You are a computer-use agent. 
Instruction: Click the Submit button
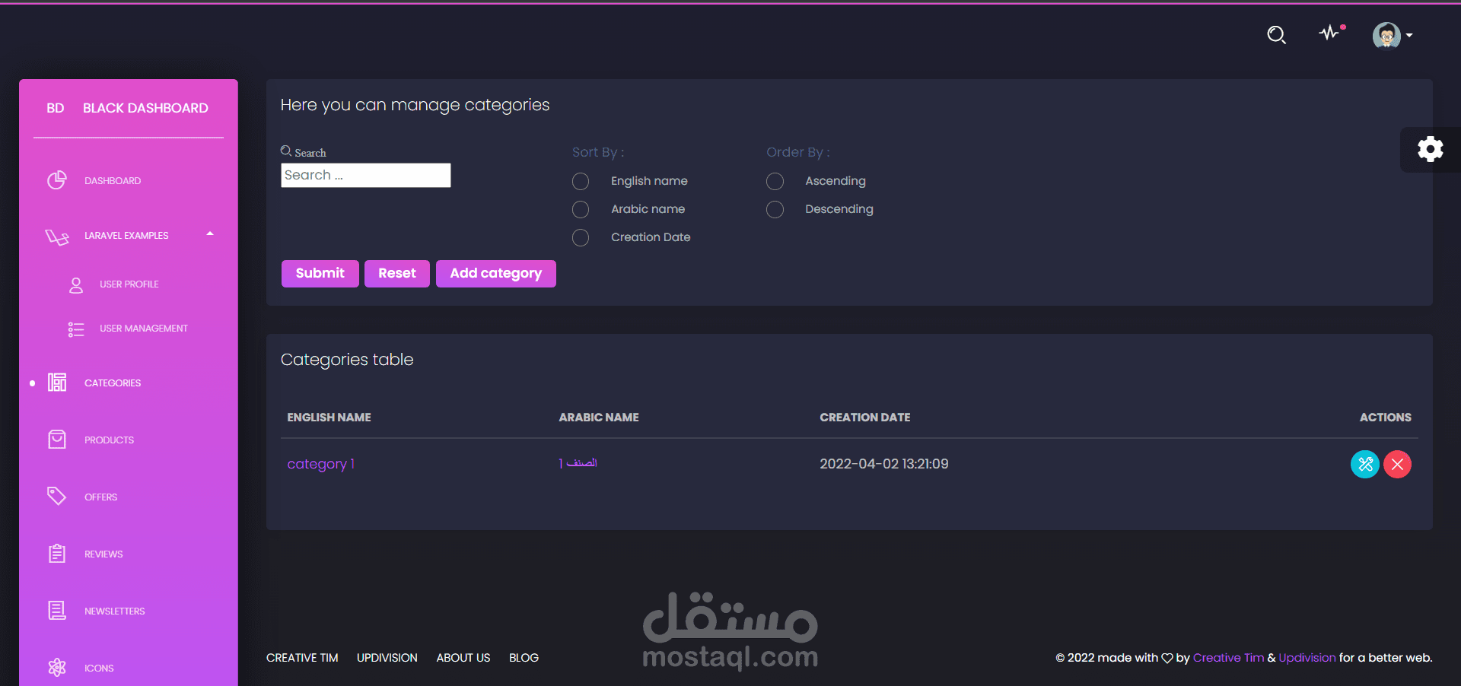pos(320,274)
